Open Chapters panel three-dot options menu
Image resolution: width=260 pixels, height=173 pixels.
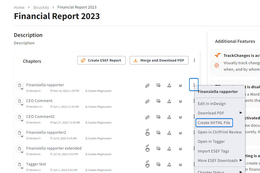click(x=194, y=60)
